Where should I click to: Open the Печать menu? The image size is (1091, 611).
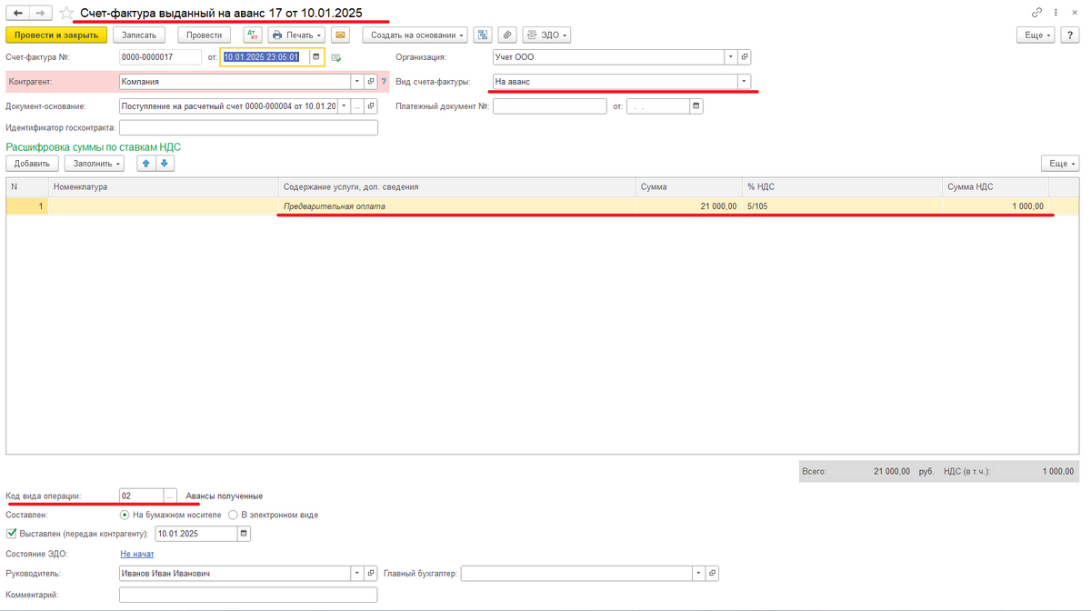click(x=296, y=35)
